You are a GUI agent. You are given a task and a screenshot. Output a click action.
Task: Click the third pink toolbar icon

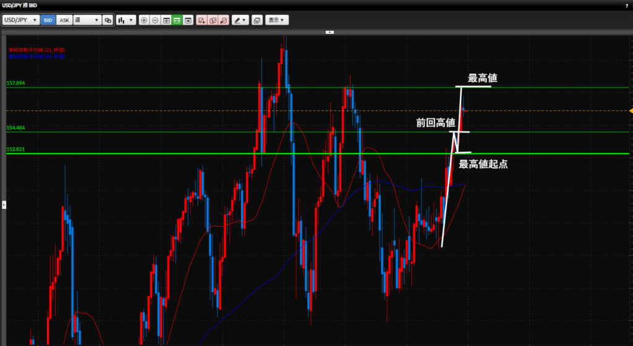224,20
